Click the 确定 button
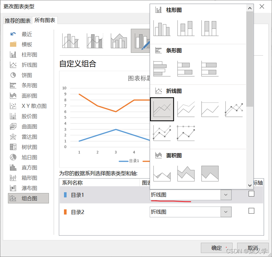This screenshot has height=257, width=272. [x=216, y=248]
